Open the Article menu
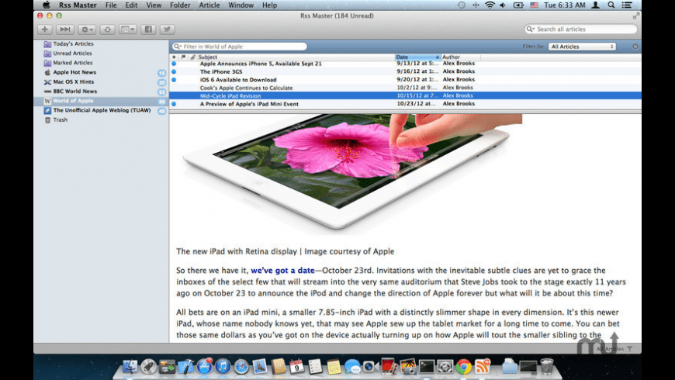 tap(209, 5)
